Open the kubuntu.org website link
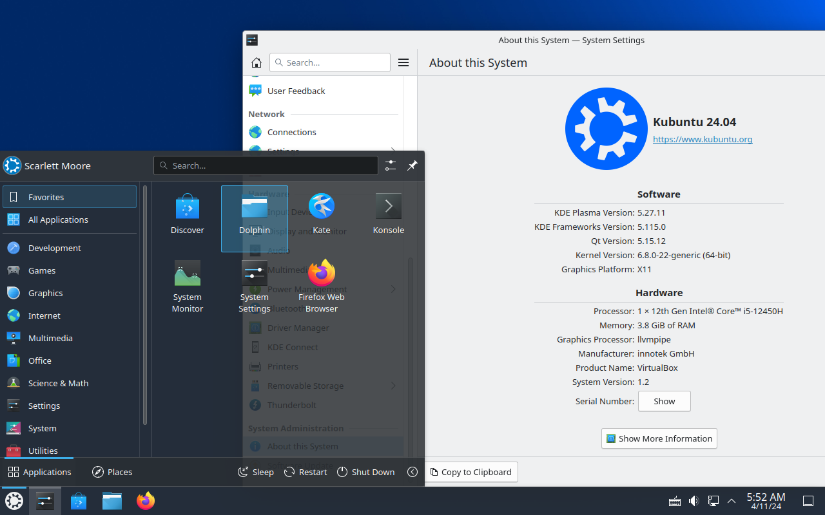 703,139
